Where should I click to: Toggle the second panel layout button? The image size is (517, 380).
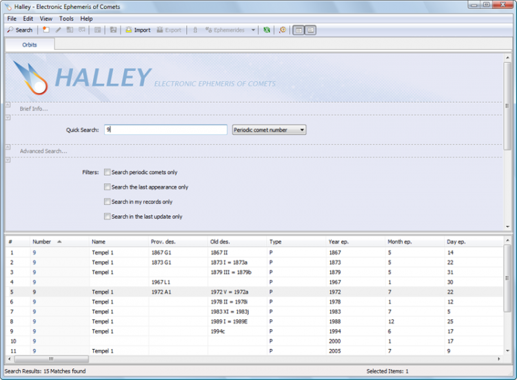(311, 30)
